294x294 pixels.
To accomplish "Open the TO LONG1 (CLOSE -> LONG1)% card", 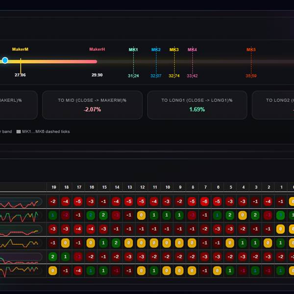I will (197, 105).
